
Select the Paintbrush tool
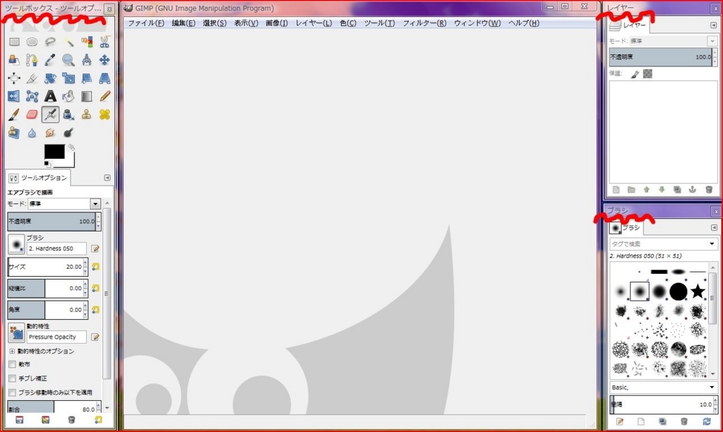pyautogui.click(x=14, y=114)
